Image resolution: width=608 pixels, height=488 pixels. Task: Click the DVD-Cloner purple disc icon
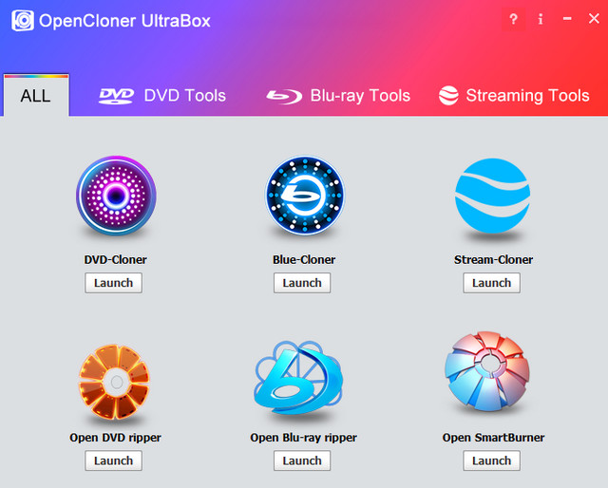[x=115, y=197]
